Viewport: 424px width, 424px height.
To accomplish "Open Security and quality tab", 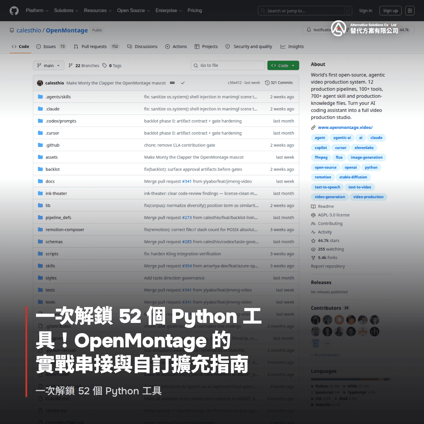I will tap(249, 46).
